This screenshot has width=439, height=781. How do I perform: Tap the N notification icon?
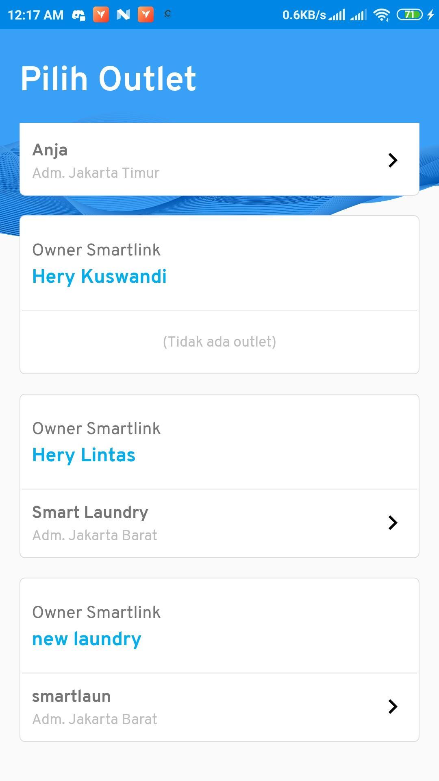[123, 15]
